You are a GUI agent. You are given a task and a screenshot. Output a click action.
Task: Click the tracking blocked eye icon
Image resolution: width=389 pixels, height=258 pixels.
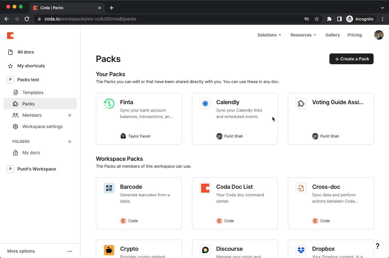(x=307, y=19)
